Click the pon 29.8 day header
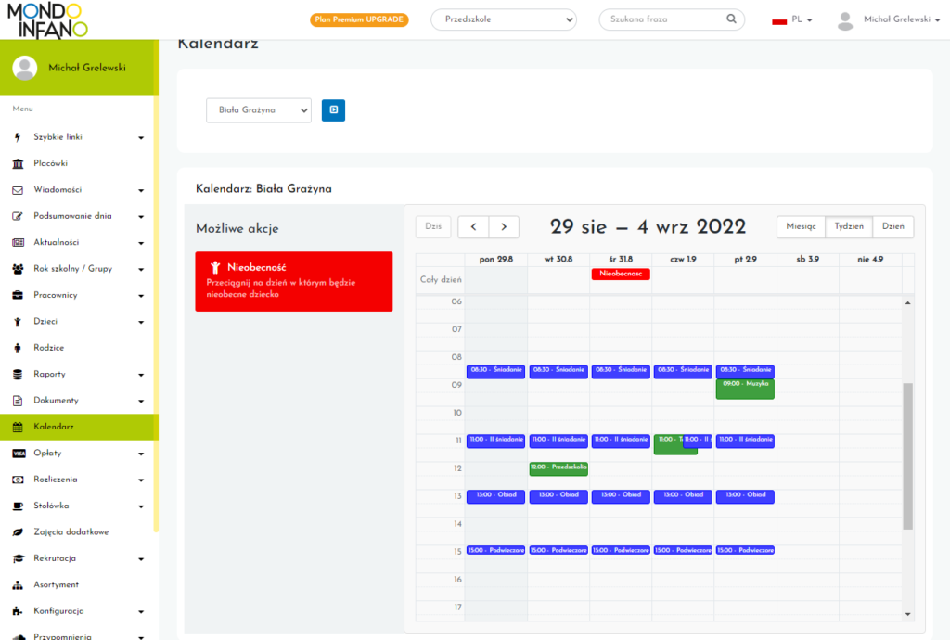950x640 pixels. [495, 259]
